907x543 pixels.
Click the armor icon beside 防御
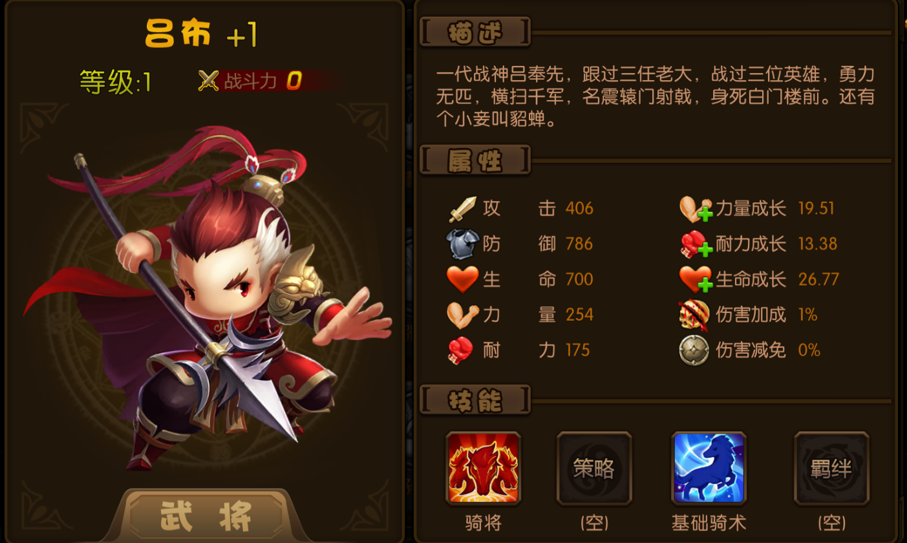[x=462, y=244]
